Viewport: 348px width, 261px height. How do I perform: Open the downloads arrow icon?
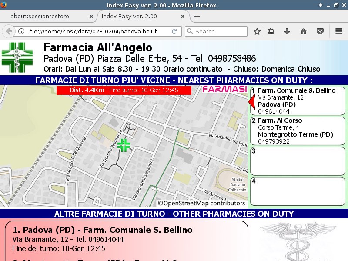[287, 31]
